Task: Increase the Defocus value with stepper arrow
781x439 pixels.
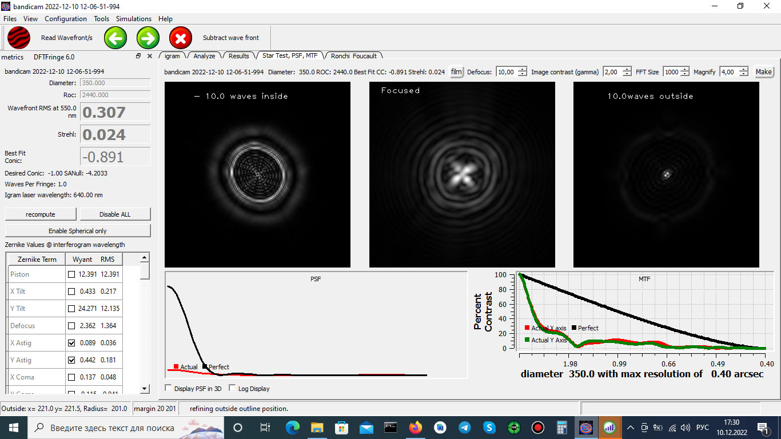Action: (x=522, y=69)
